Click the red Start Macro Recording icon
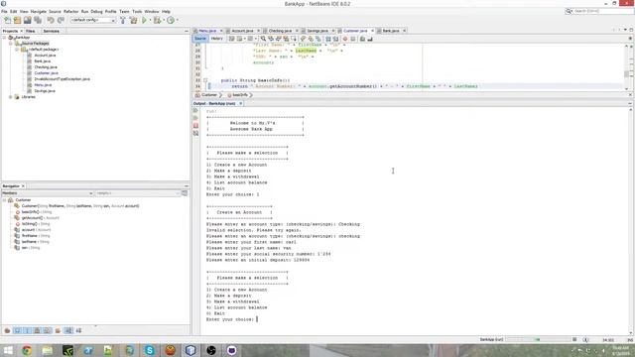This screenshot has height=357, width=635. coord(345,39)
